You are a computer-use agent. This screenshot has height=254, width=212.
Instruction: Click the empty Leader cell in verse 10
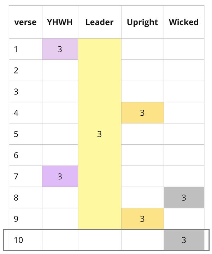(99, 240)
